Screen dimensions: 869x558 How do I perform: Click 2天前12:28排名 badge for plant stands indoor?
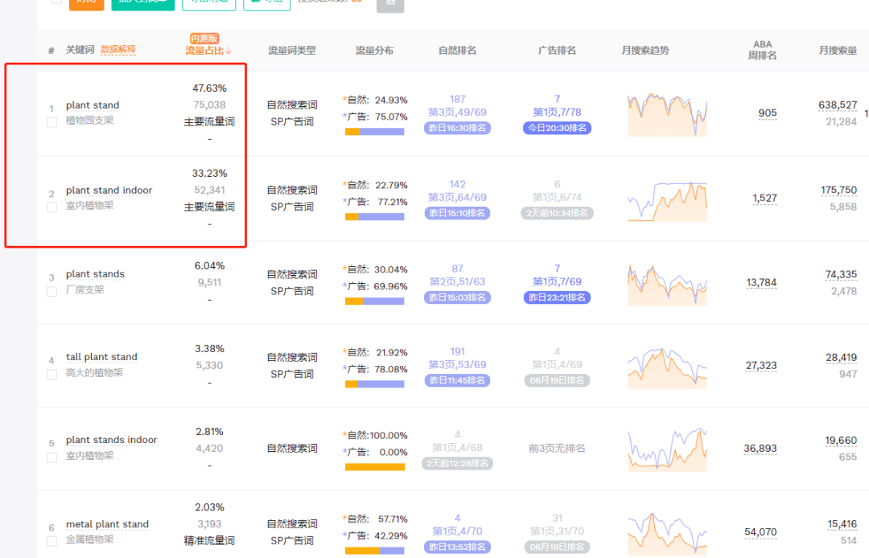pyautogui.click(x=457, y=463)
